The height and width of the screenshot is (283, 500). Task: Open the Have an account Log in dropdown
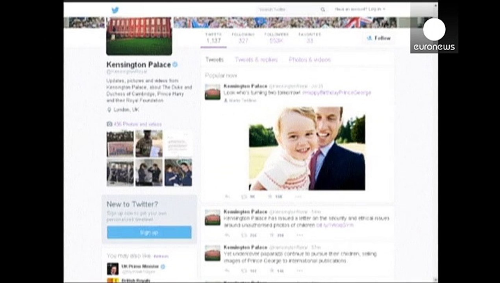[x=360, y=9]
